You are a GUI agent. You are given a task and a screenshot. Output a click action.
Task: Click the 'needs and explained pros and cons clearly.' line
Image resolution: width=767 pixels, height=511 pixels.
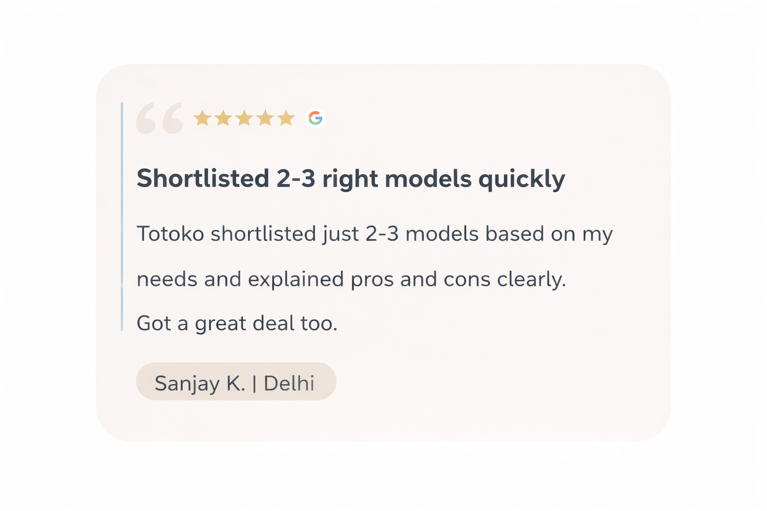click(351, 279)
